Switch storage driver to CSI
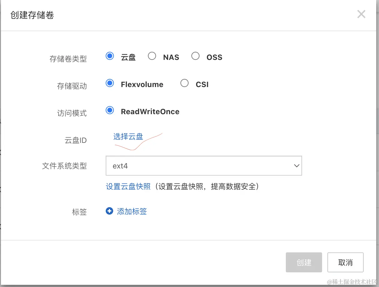 point(184,83)
